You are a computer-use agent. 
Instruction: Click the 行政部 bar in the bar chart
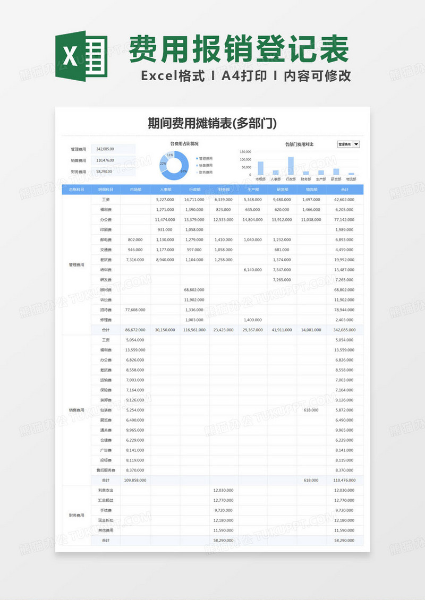pyautogui.click(x=291, y=166)
